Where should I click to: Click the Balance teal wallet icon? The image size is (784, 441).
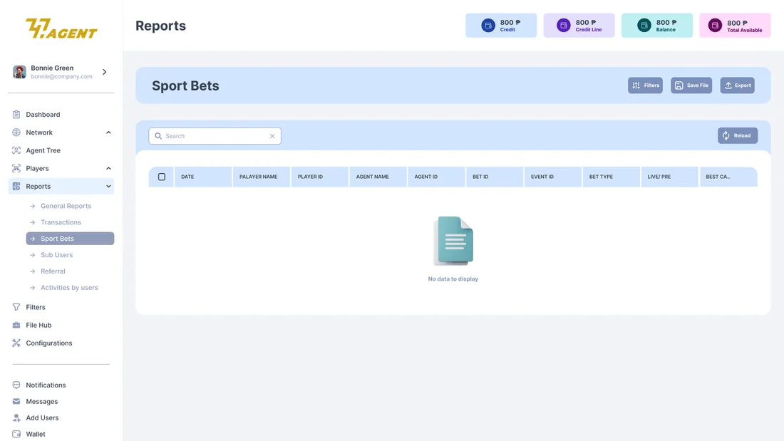[644, 26]
